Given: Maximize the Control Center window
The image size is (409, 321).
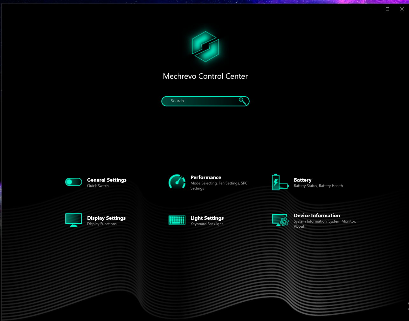Looking at the screenshot, I should (387, 9).
